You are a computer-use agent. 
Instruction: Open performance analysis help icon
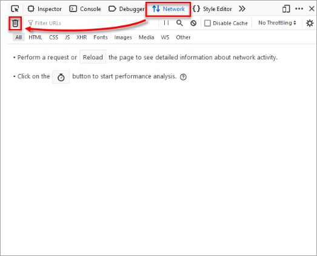(x=183, y=77)
